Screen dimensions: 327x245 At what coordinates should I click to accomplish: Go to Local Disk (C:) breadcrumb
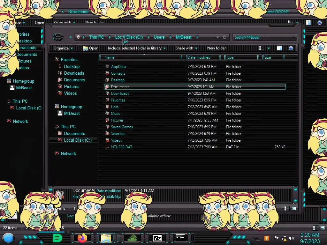[x=129, y=37]
